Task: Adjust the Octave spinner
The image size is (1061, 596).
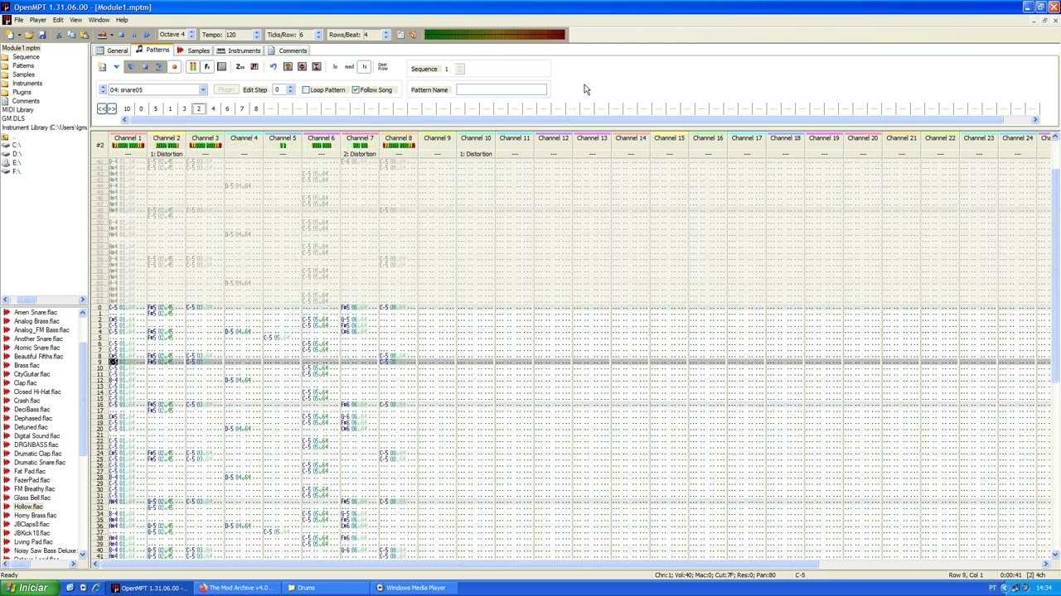Action: pos(191,35)
